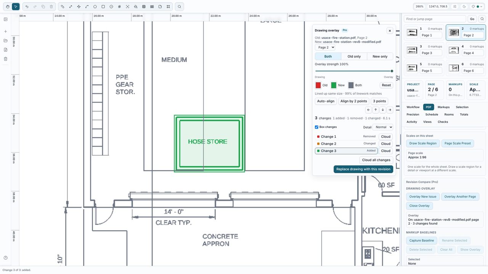Image resolution: width=488 pixels, height=274 pixels.
Task: Nudge overlay left with arrow button
Action: tap(368, 110)
